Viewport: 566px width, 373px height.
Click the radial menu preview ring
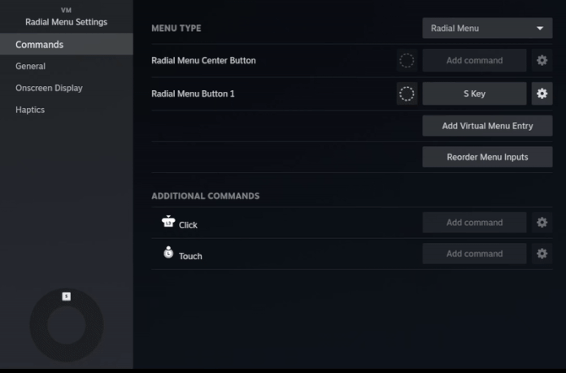click(67, 325)
